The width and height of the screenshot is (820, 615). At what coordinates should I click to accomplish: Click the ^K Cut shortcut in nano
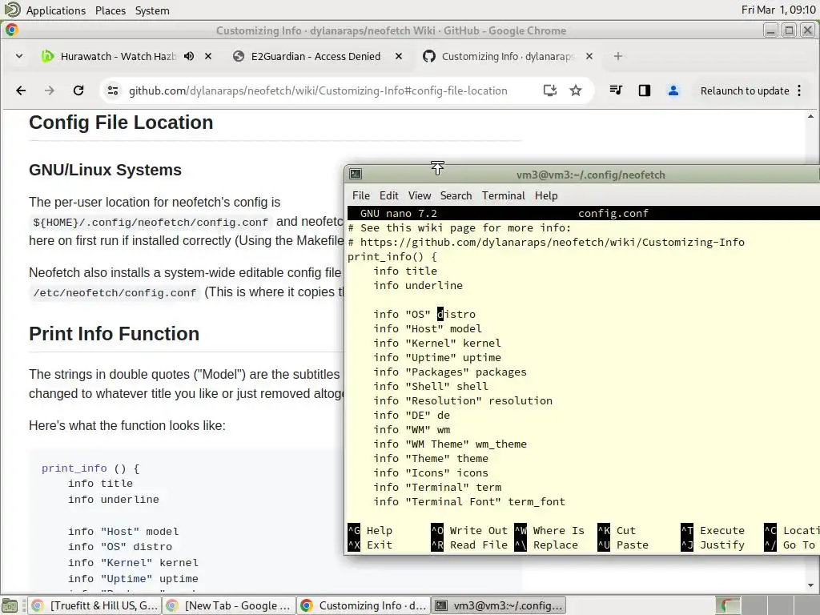(x=617, y=530)
